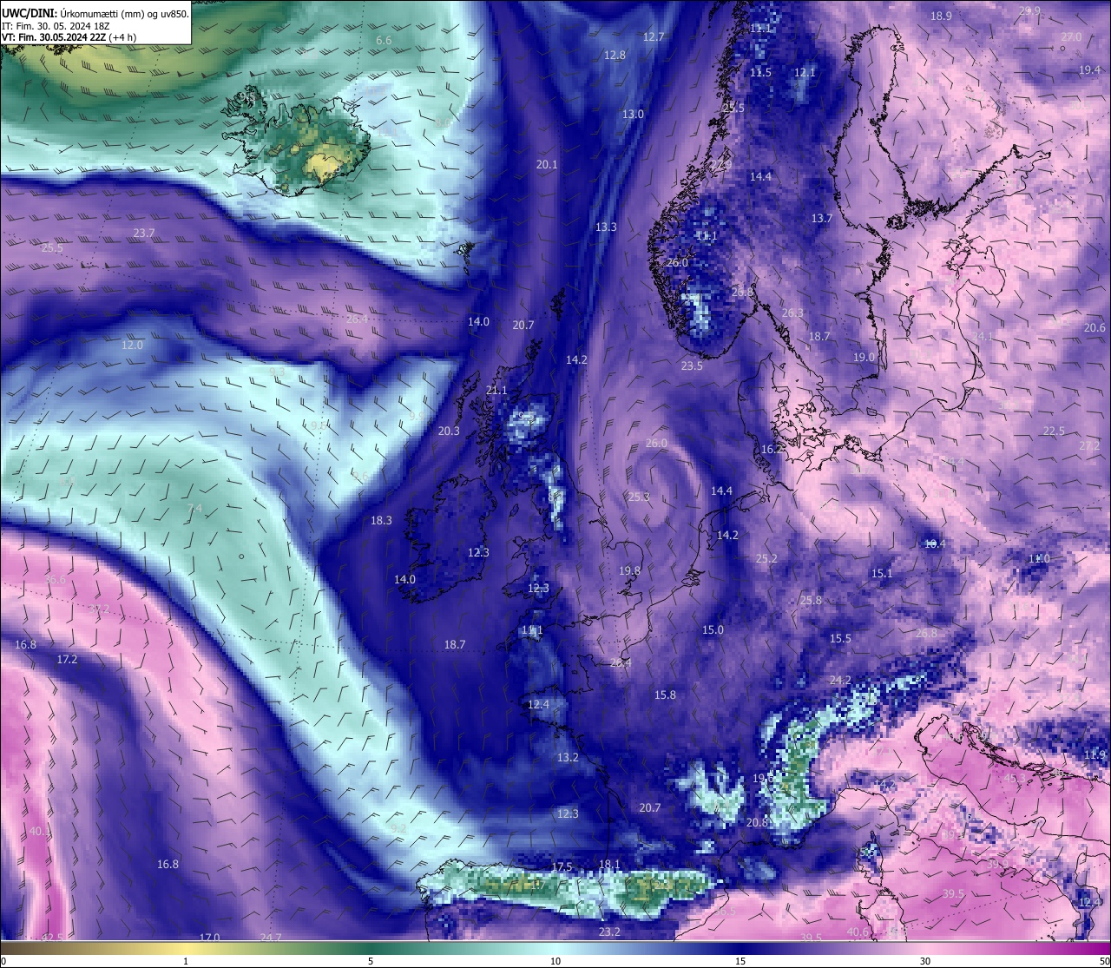Click the 24.7 value at the bottom
The width and height of the screenshot is (1111, 968).
pyautogui.click(x=270, y=938)
